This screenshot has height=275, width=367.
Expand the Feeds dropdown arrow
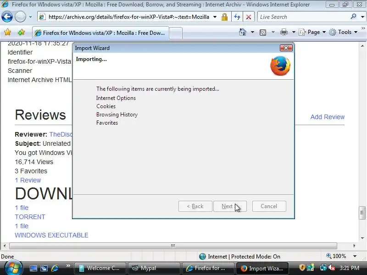click(273, 32)
